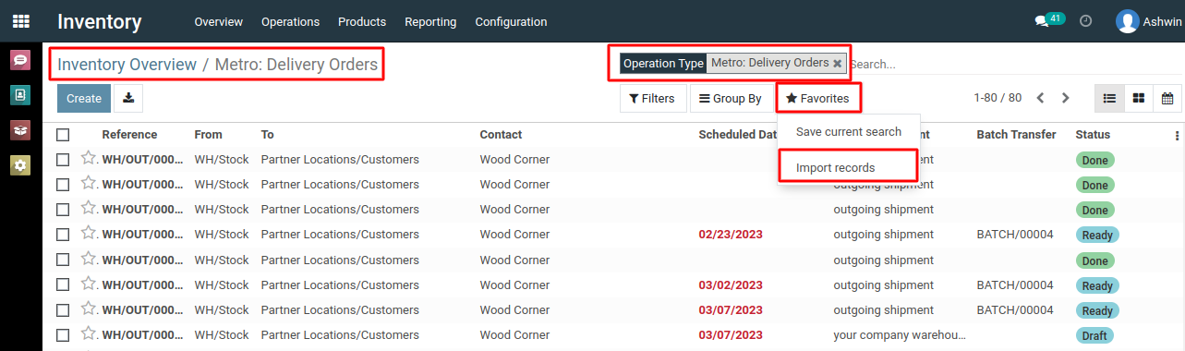
Task: Open the apps grid menu icon
Action: pos(20,21)
